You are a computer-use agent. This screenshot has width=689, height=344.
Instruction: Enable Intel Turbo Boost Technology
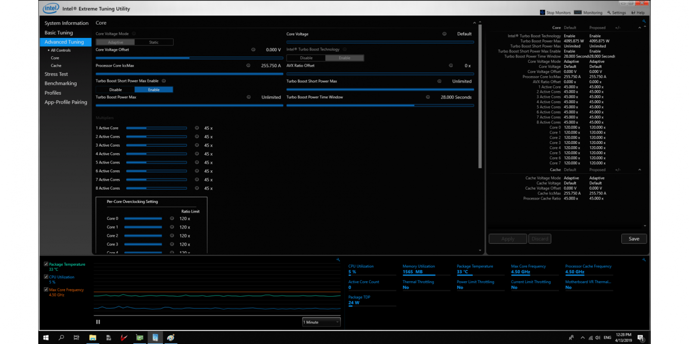click(344, 58)
